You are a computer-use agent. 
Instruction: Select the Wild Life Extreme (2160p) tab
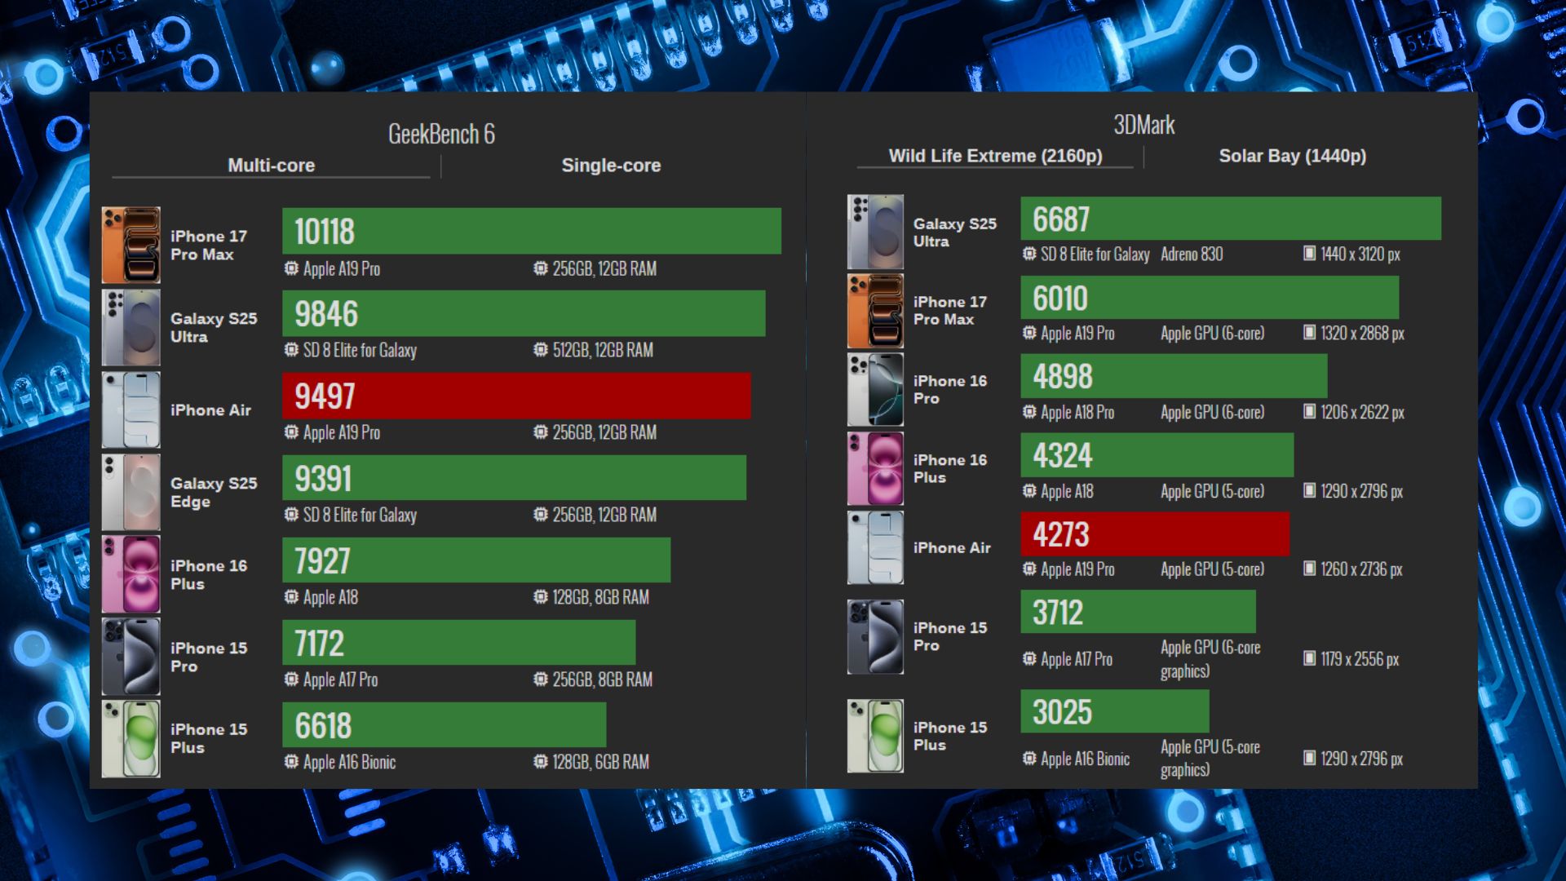995,156
